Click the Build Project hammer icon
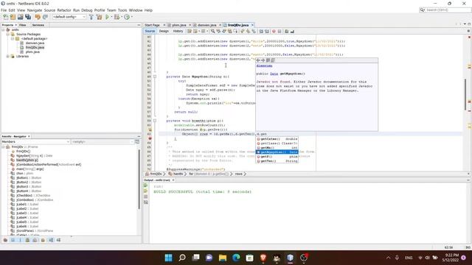Image resolution: width=472 pixels, height=265 pixels. (x=91, y=17)
